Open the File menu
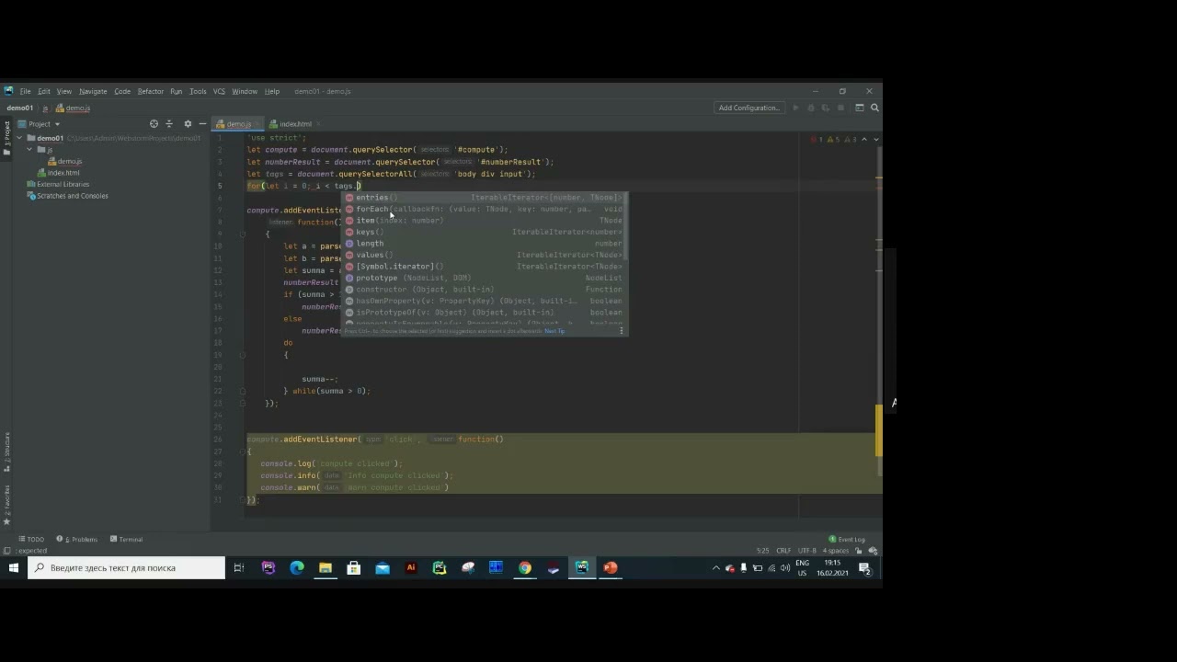This screenshot has width=1177, height=662. (25, 91)
